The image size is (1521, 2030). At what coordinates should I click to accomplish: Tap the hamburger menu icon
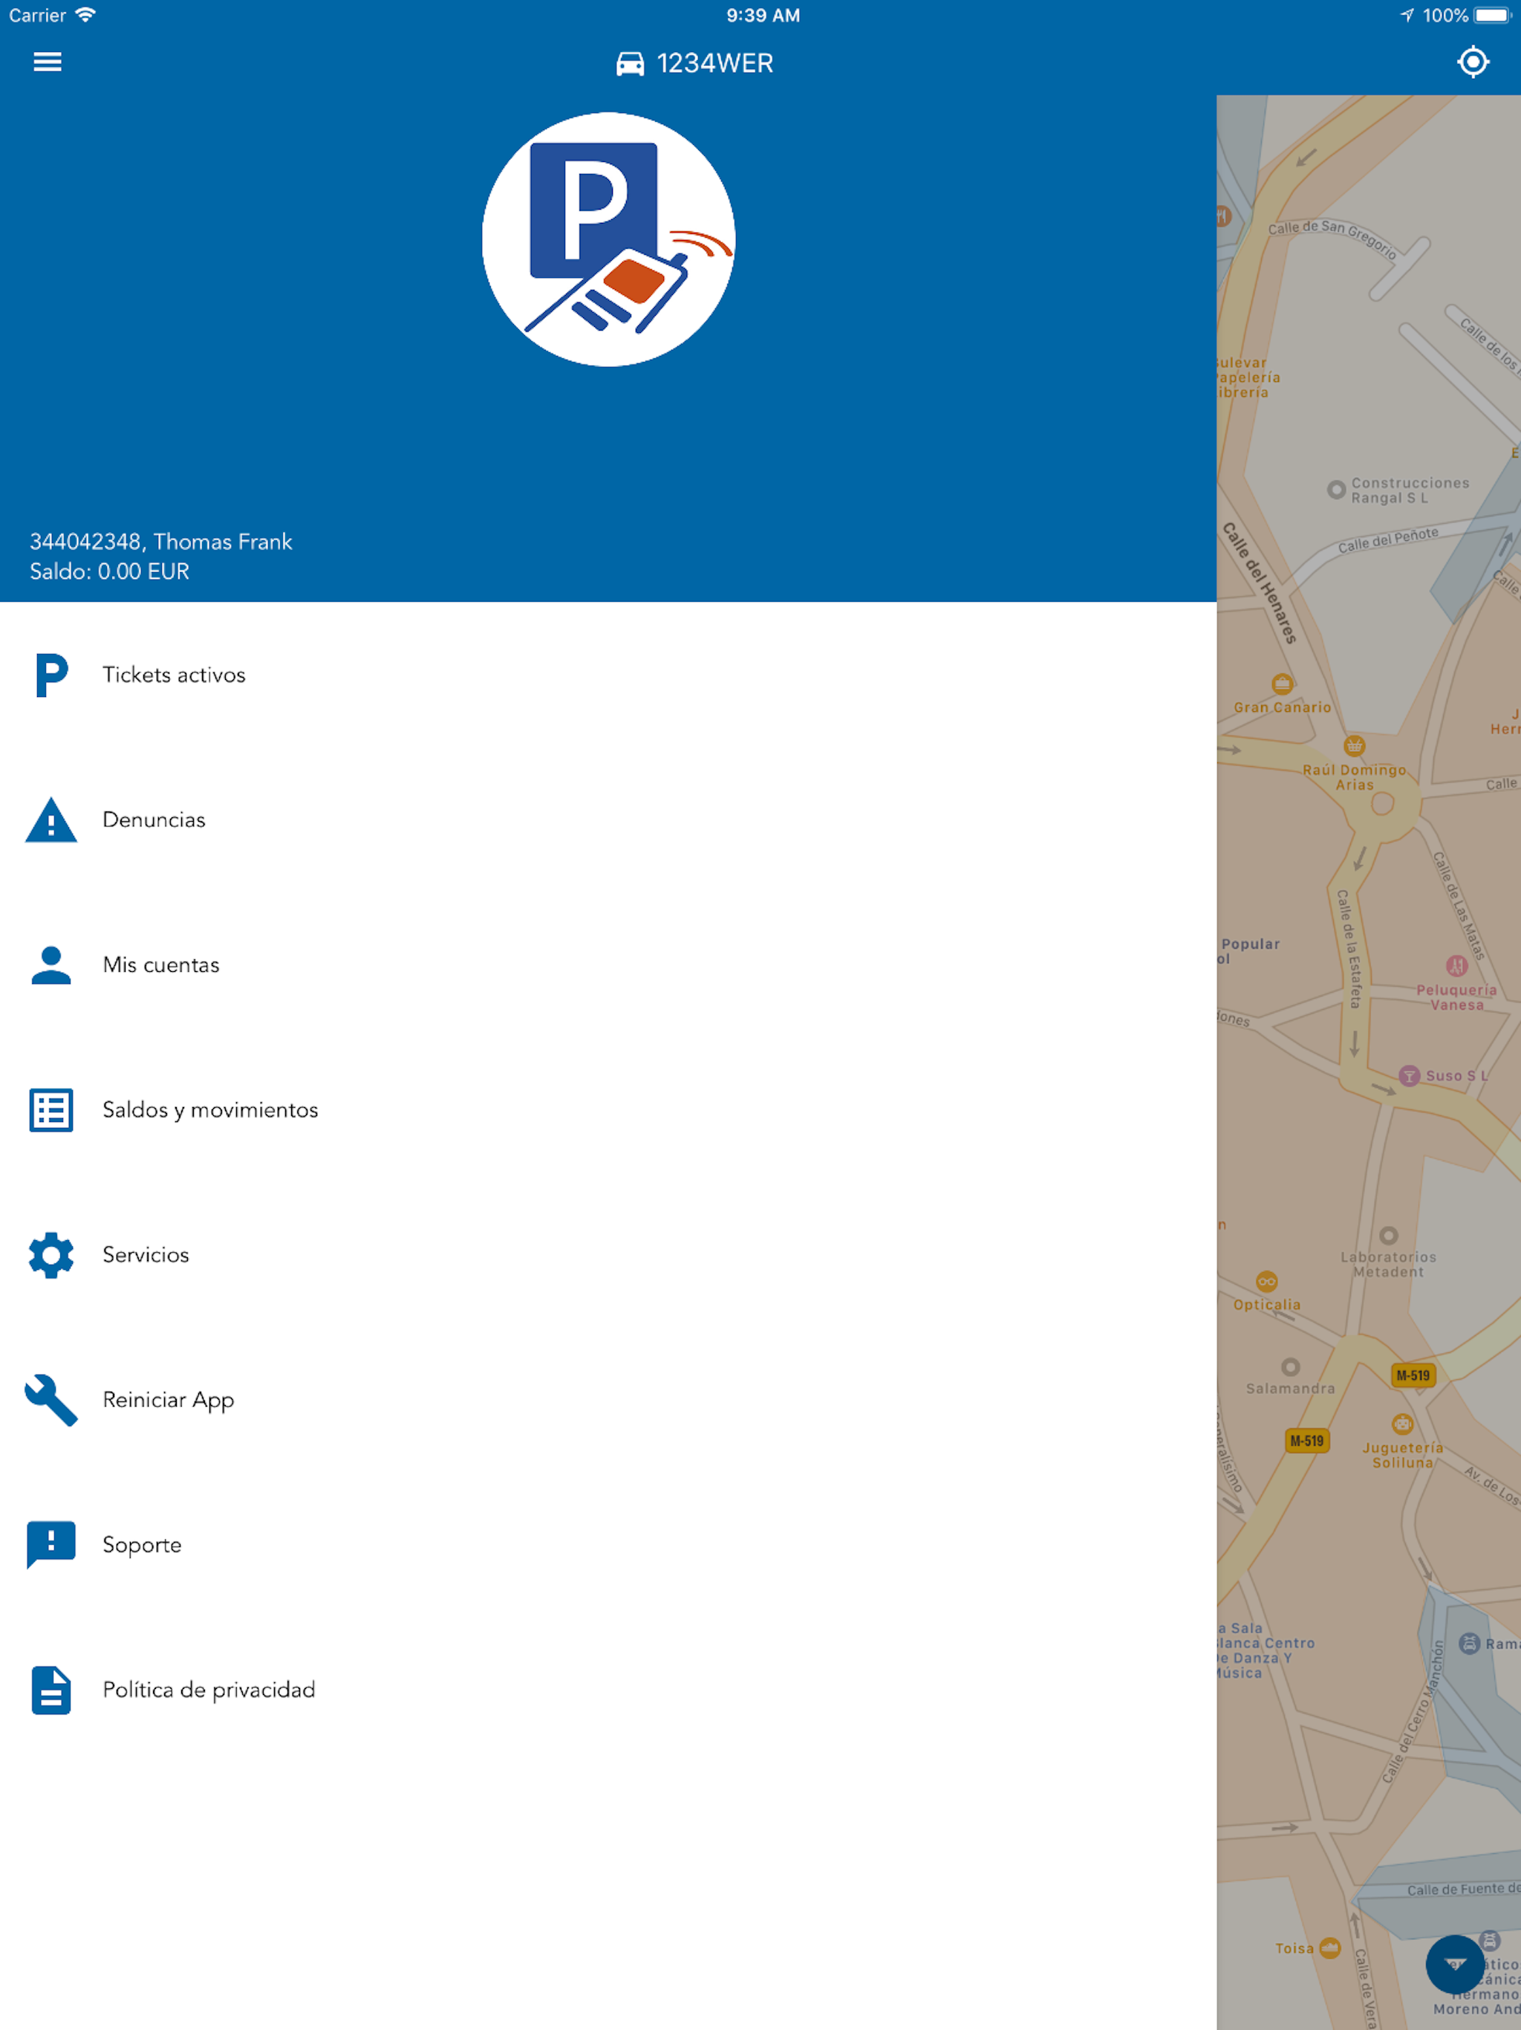tap(48, 62)
